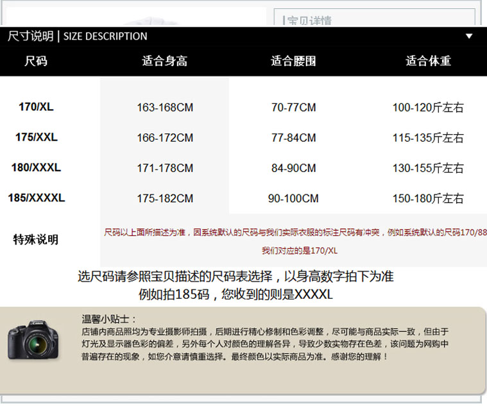This screenshot has height=406, width=487.
Task: Expand the white triangle in size description bar
Action: click(x=469, y=36)
